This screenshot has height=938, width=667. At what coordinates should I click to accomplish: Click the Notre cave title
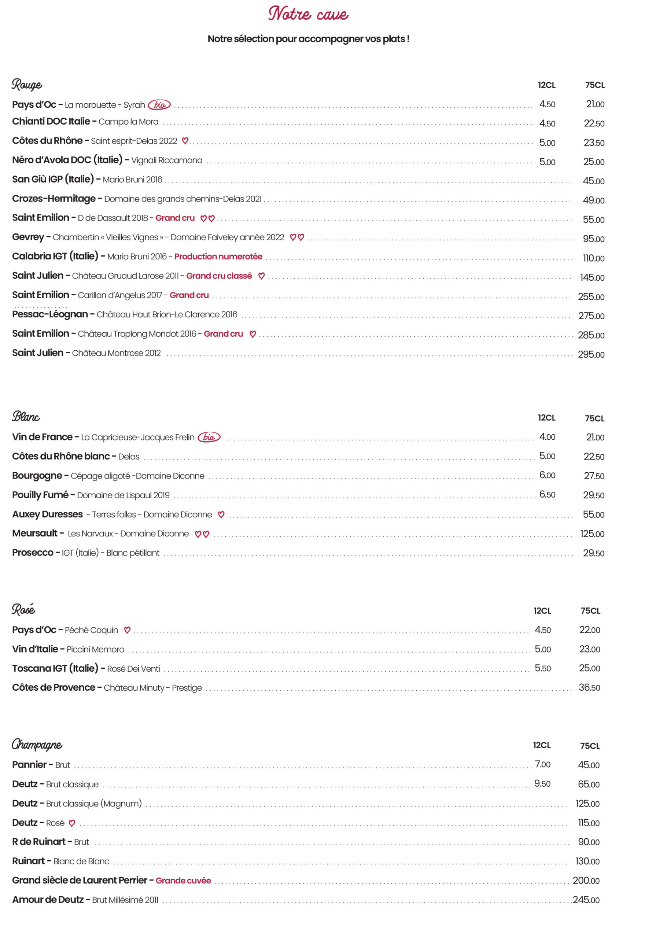(x=308, y=14)
